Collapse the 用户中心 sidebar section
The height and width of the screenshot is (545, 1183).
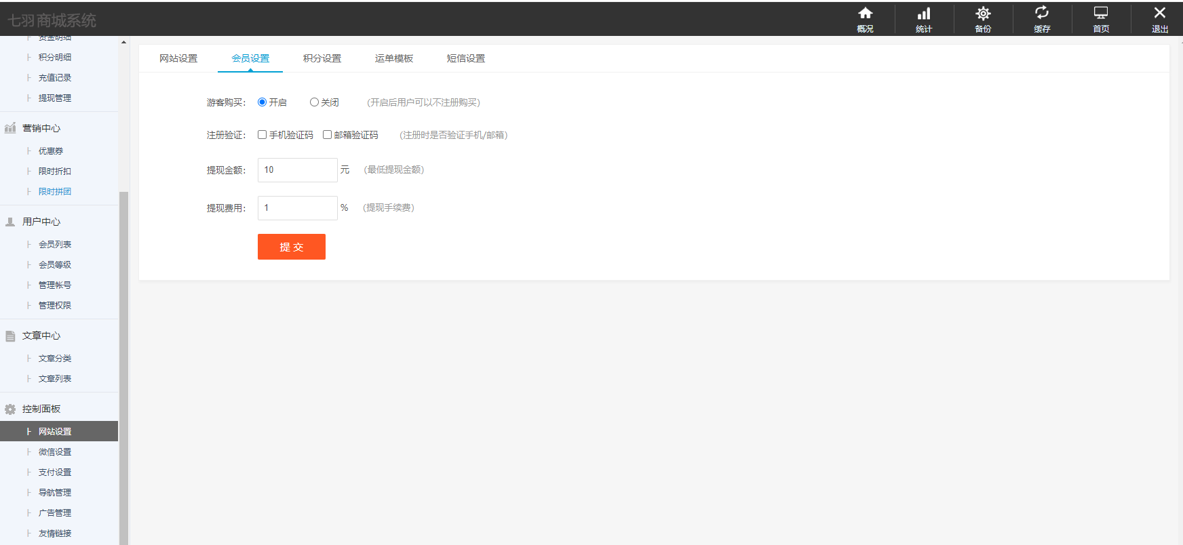point(41,222)
